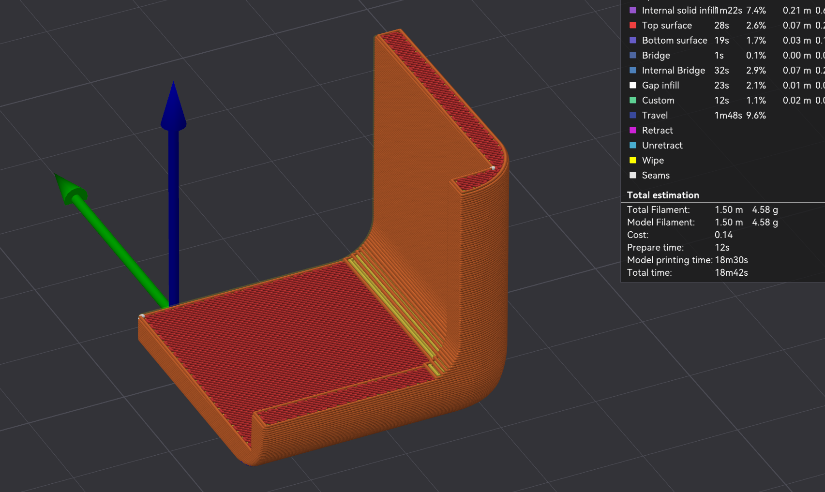Click the Model printing time value
825x492 pixels.
[731, 260]
